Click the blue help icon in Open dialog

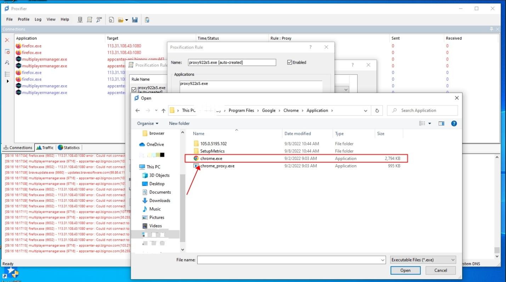point(454,123)
